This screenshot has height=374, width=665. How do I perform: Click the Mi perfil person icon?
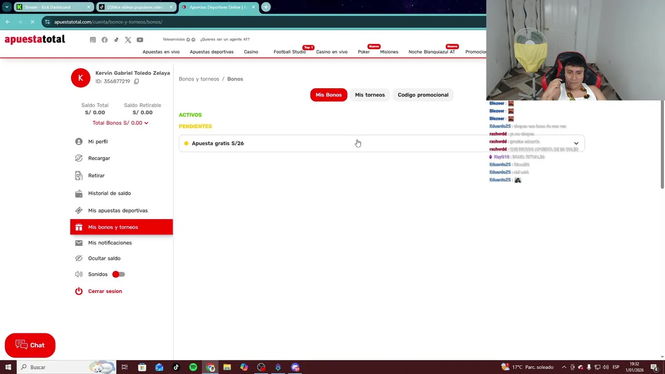79,142
